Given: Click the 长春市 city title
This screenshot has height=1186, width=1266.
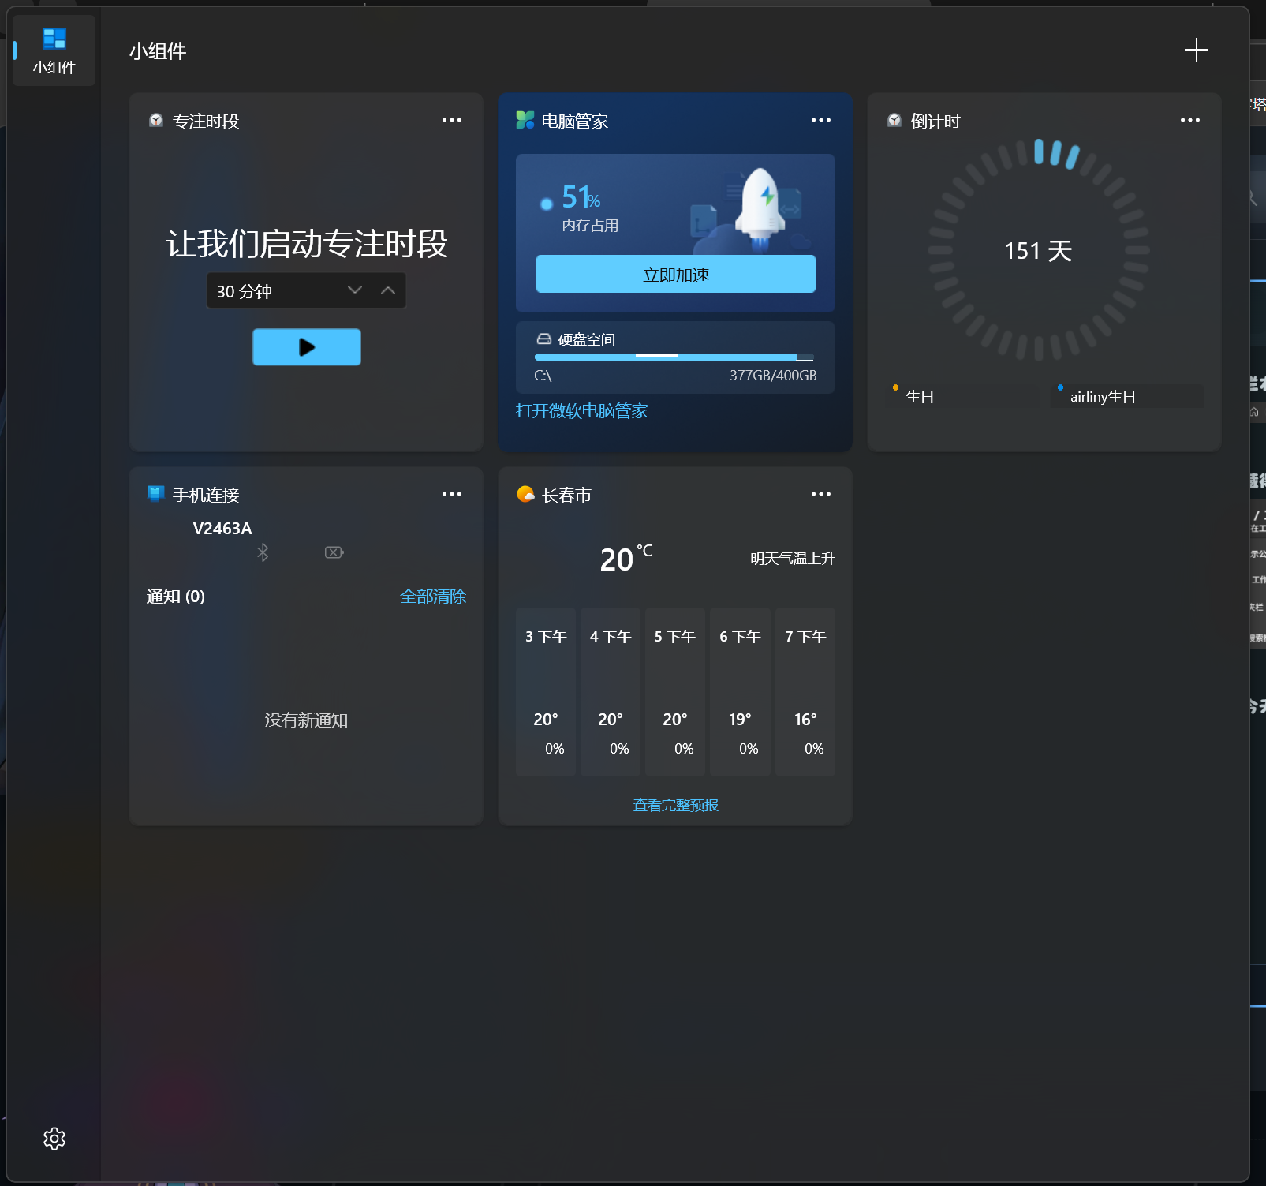Looking at the screenshot, I should coord(566,495).
